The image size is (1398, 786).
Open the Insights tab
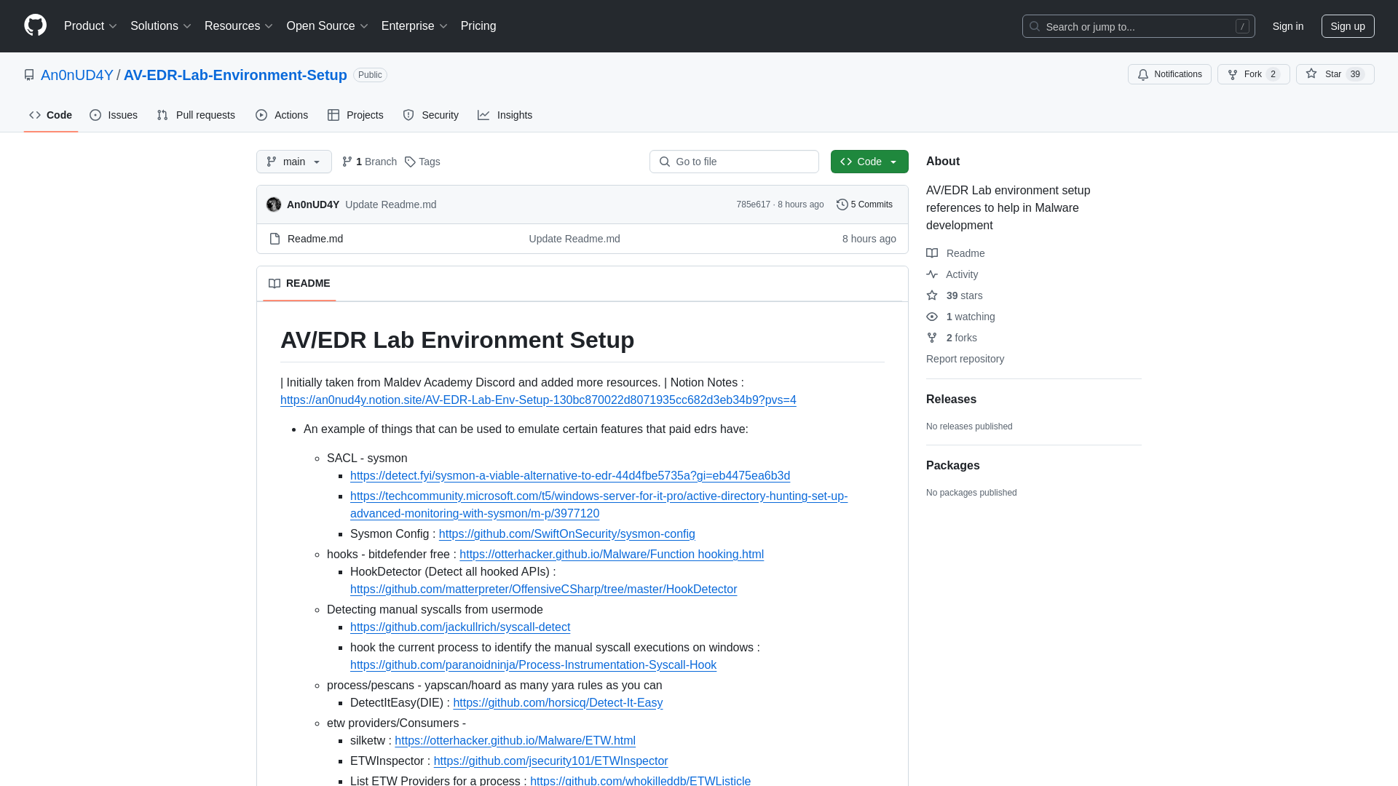(505, 115)
